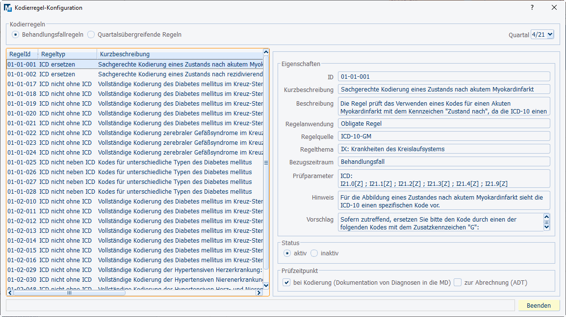The image size is (566, 317).
Task: Uncheck the bei Kodierung checkbox
Action: [286, 282]
